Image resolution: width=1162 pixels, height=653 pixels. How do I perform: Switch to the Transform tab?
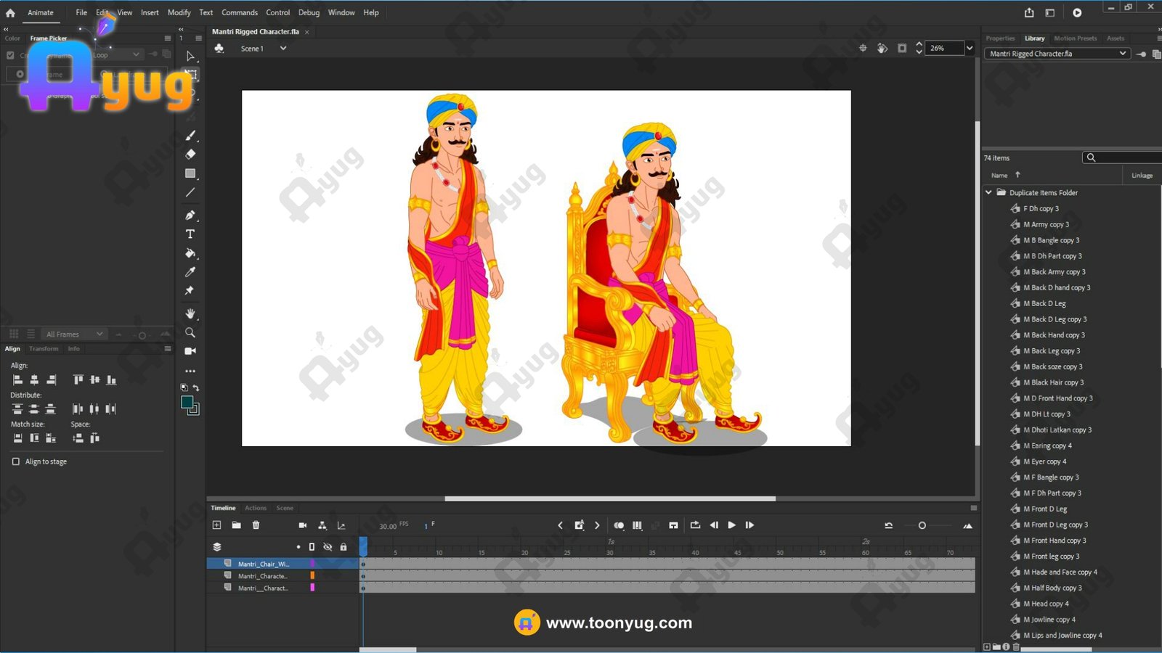(x=44, y=349)
